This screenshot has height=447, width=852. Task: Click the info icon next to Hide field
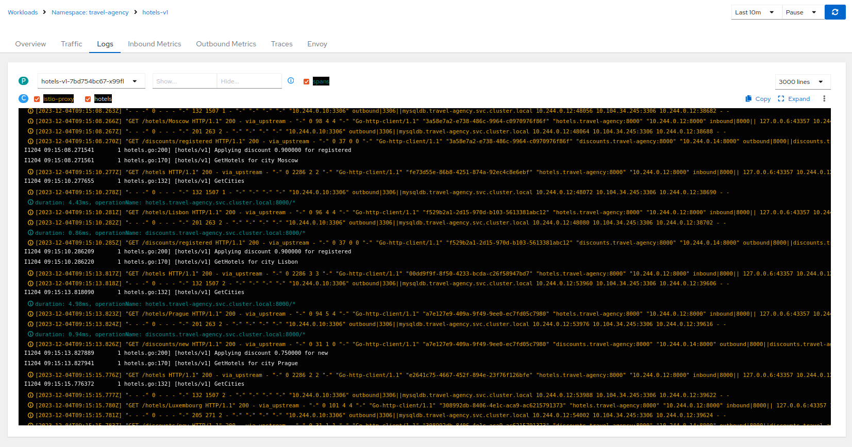pyautogui.click(x=291, y=81)
